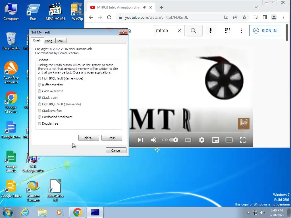Switch to the Crash tab

coord(37,40)
